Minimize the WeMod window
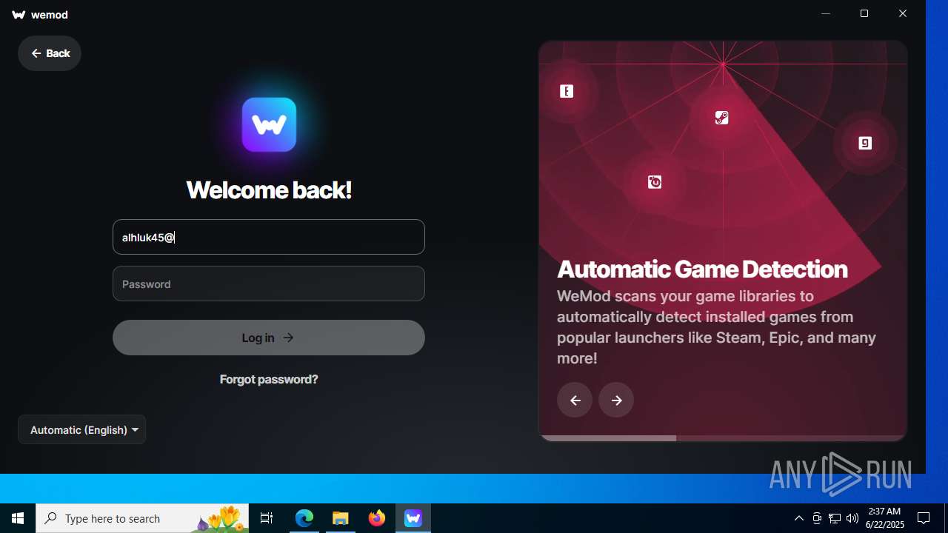948x533 pixels. 826,13
